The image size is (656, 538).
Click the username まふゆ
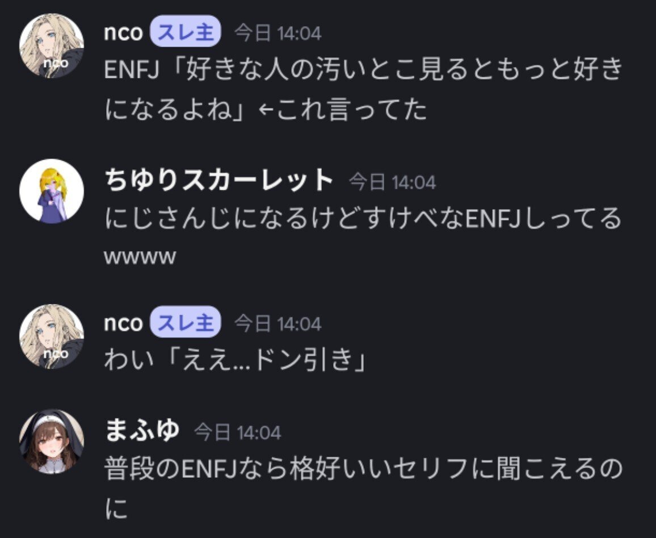(143, 431)
